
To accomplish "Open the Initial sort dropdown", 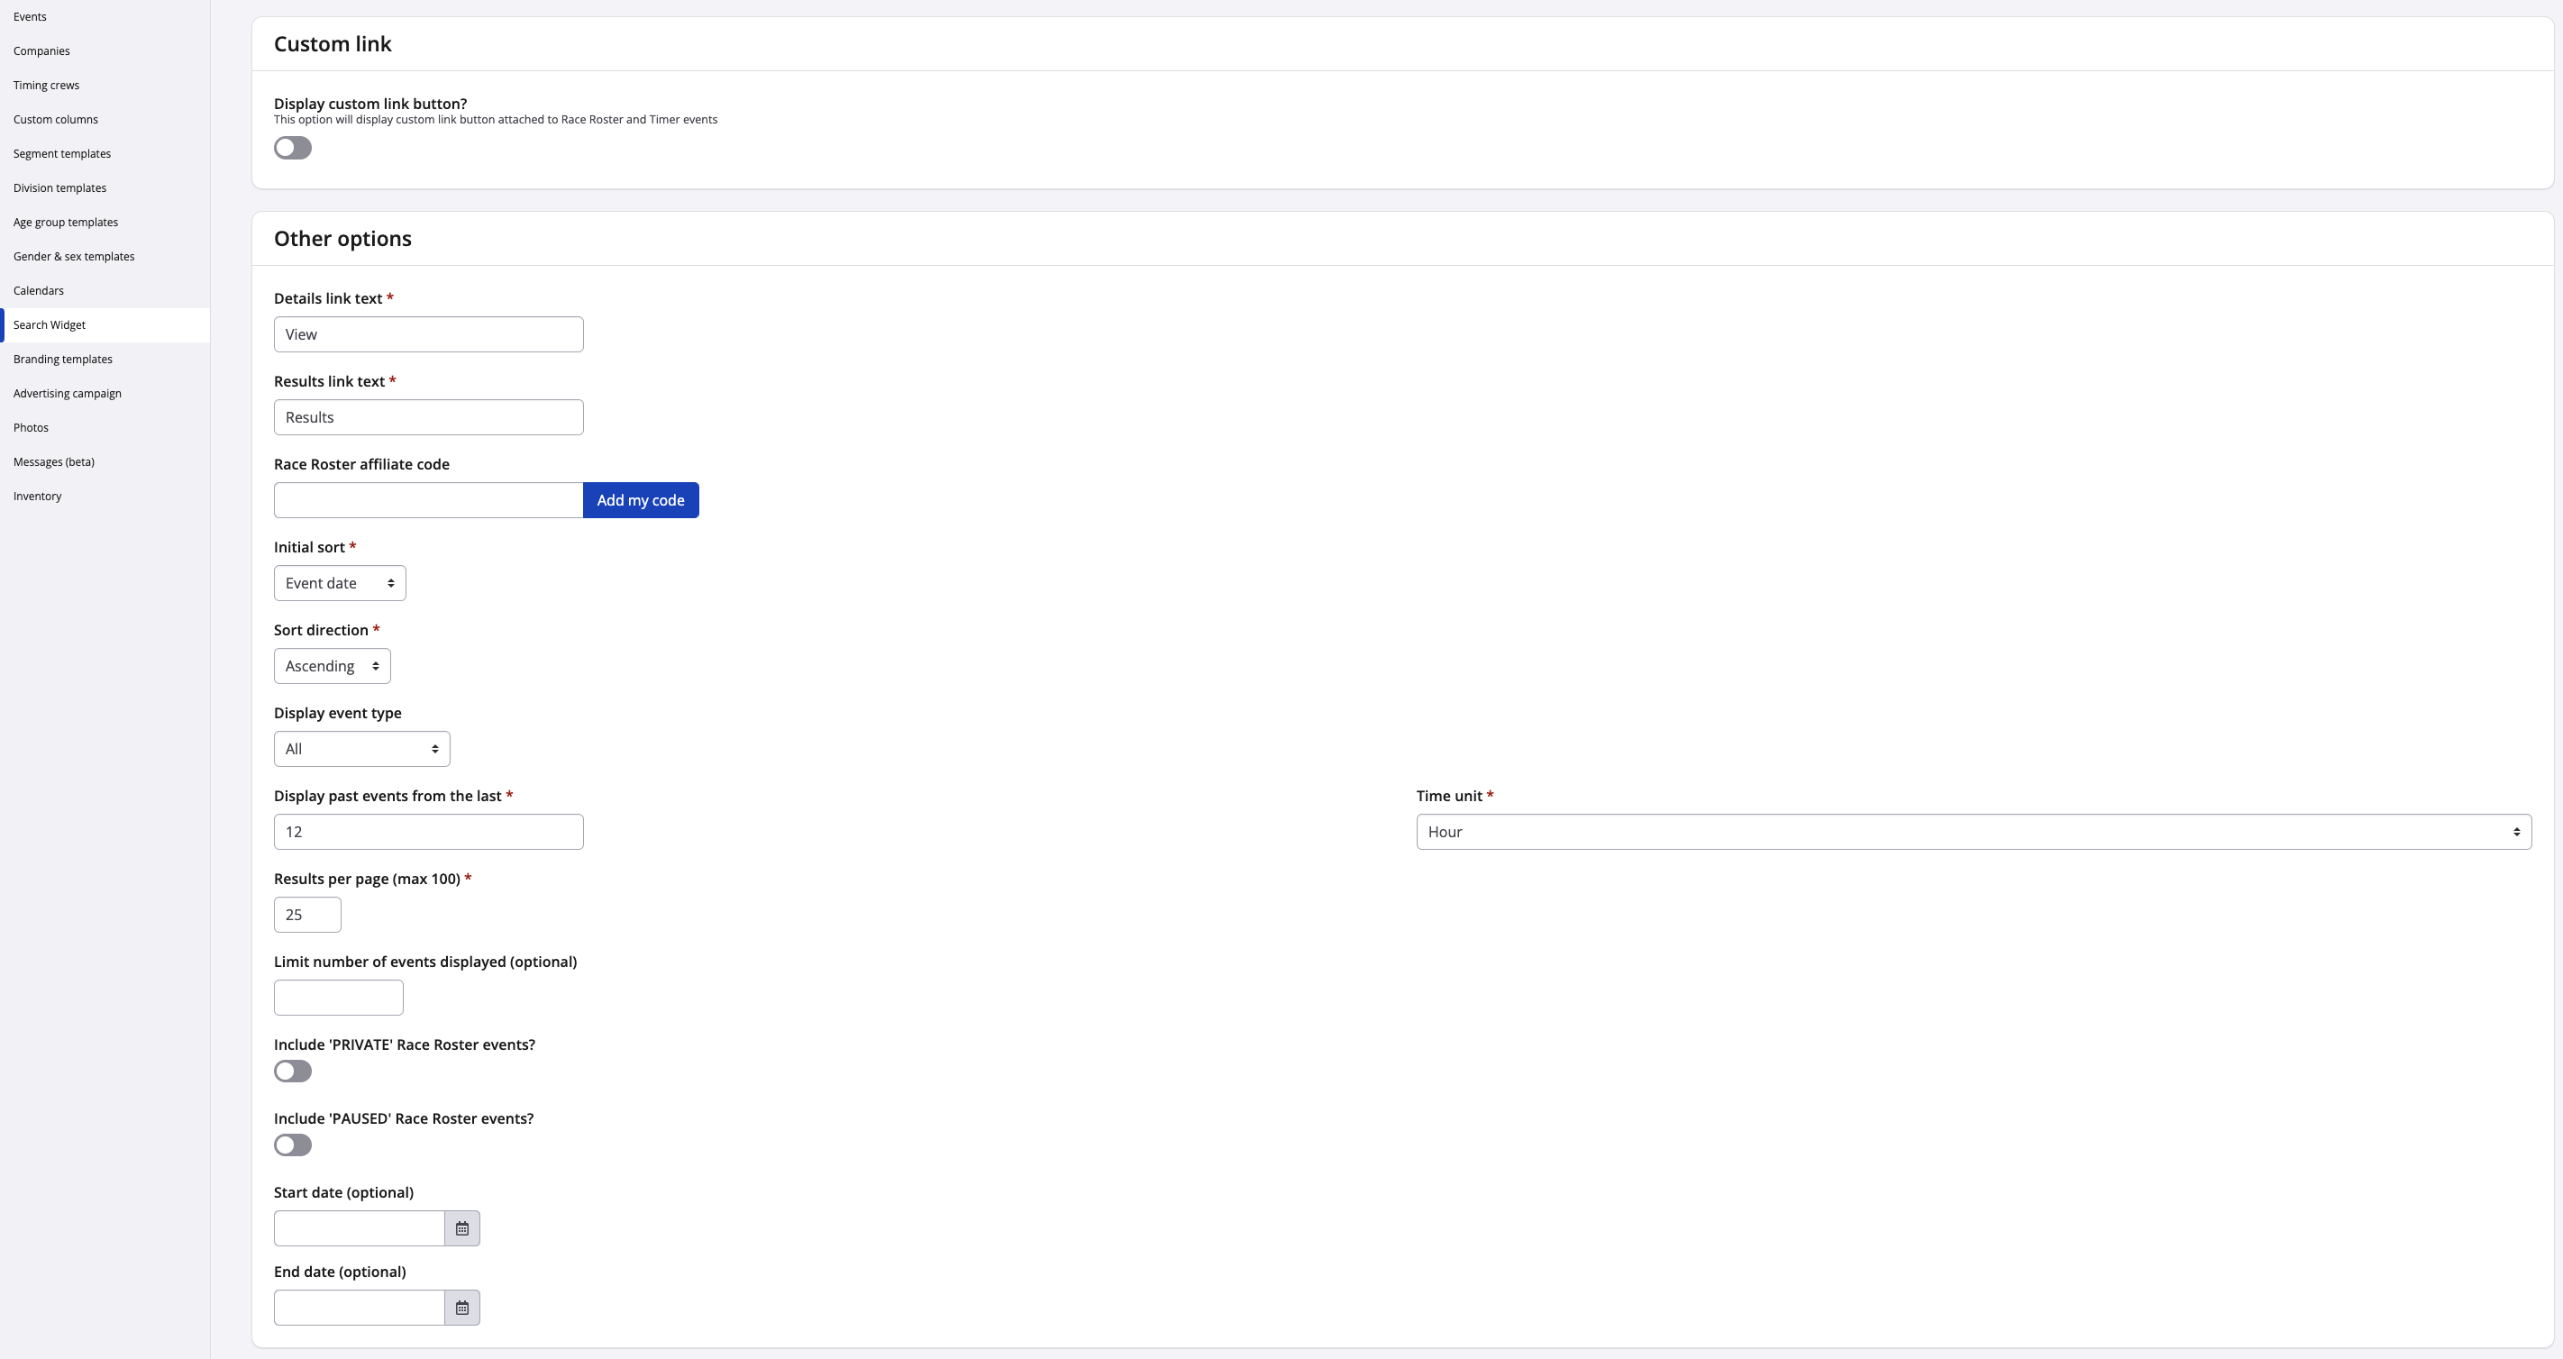I will [339, 583].
